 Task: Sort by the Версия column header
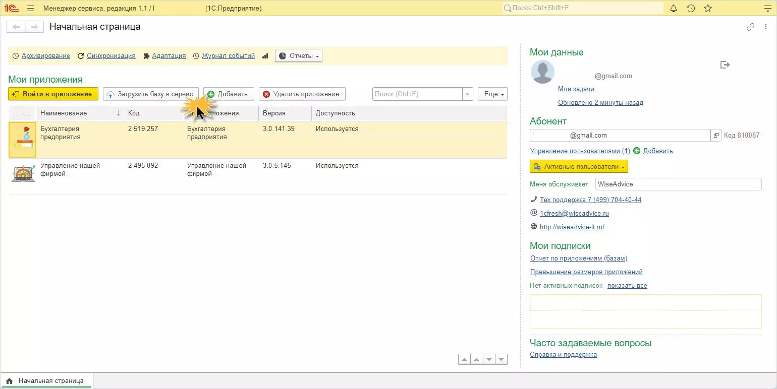point(285,113)
